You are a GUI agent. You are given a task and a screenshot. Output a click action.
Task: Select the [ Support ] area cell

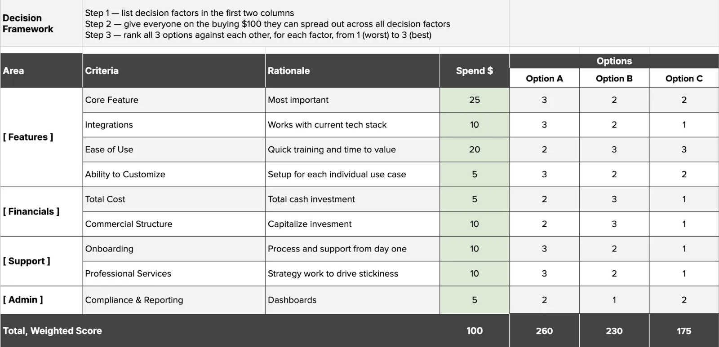[x=41, y=261]
